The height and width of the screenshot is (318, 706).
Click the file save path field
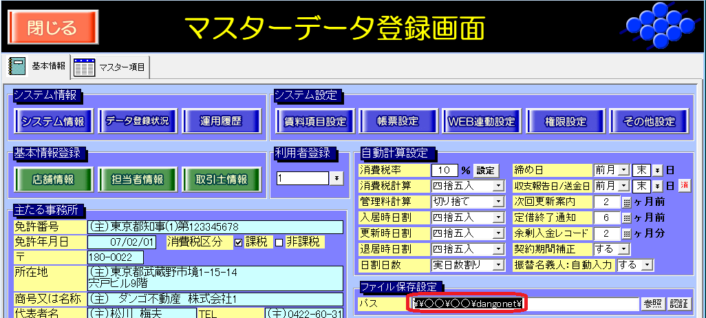pyautogui.click(x=524, y=304)
